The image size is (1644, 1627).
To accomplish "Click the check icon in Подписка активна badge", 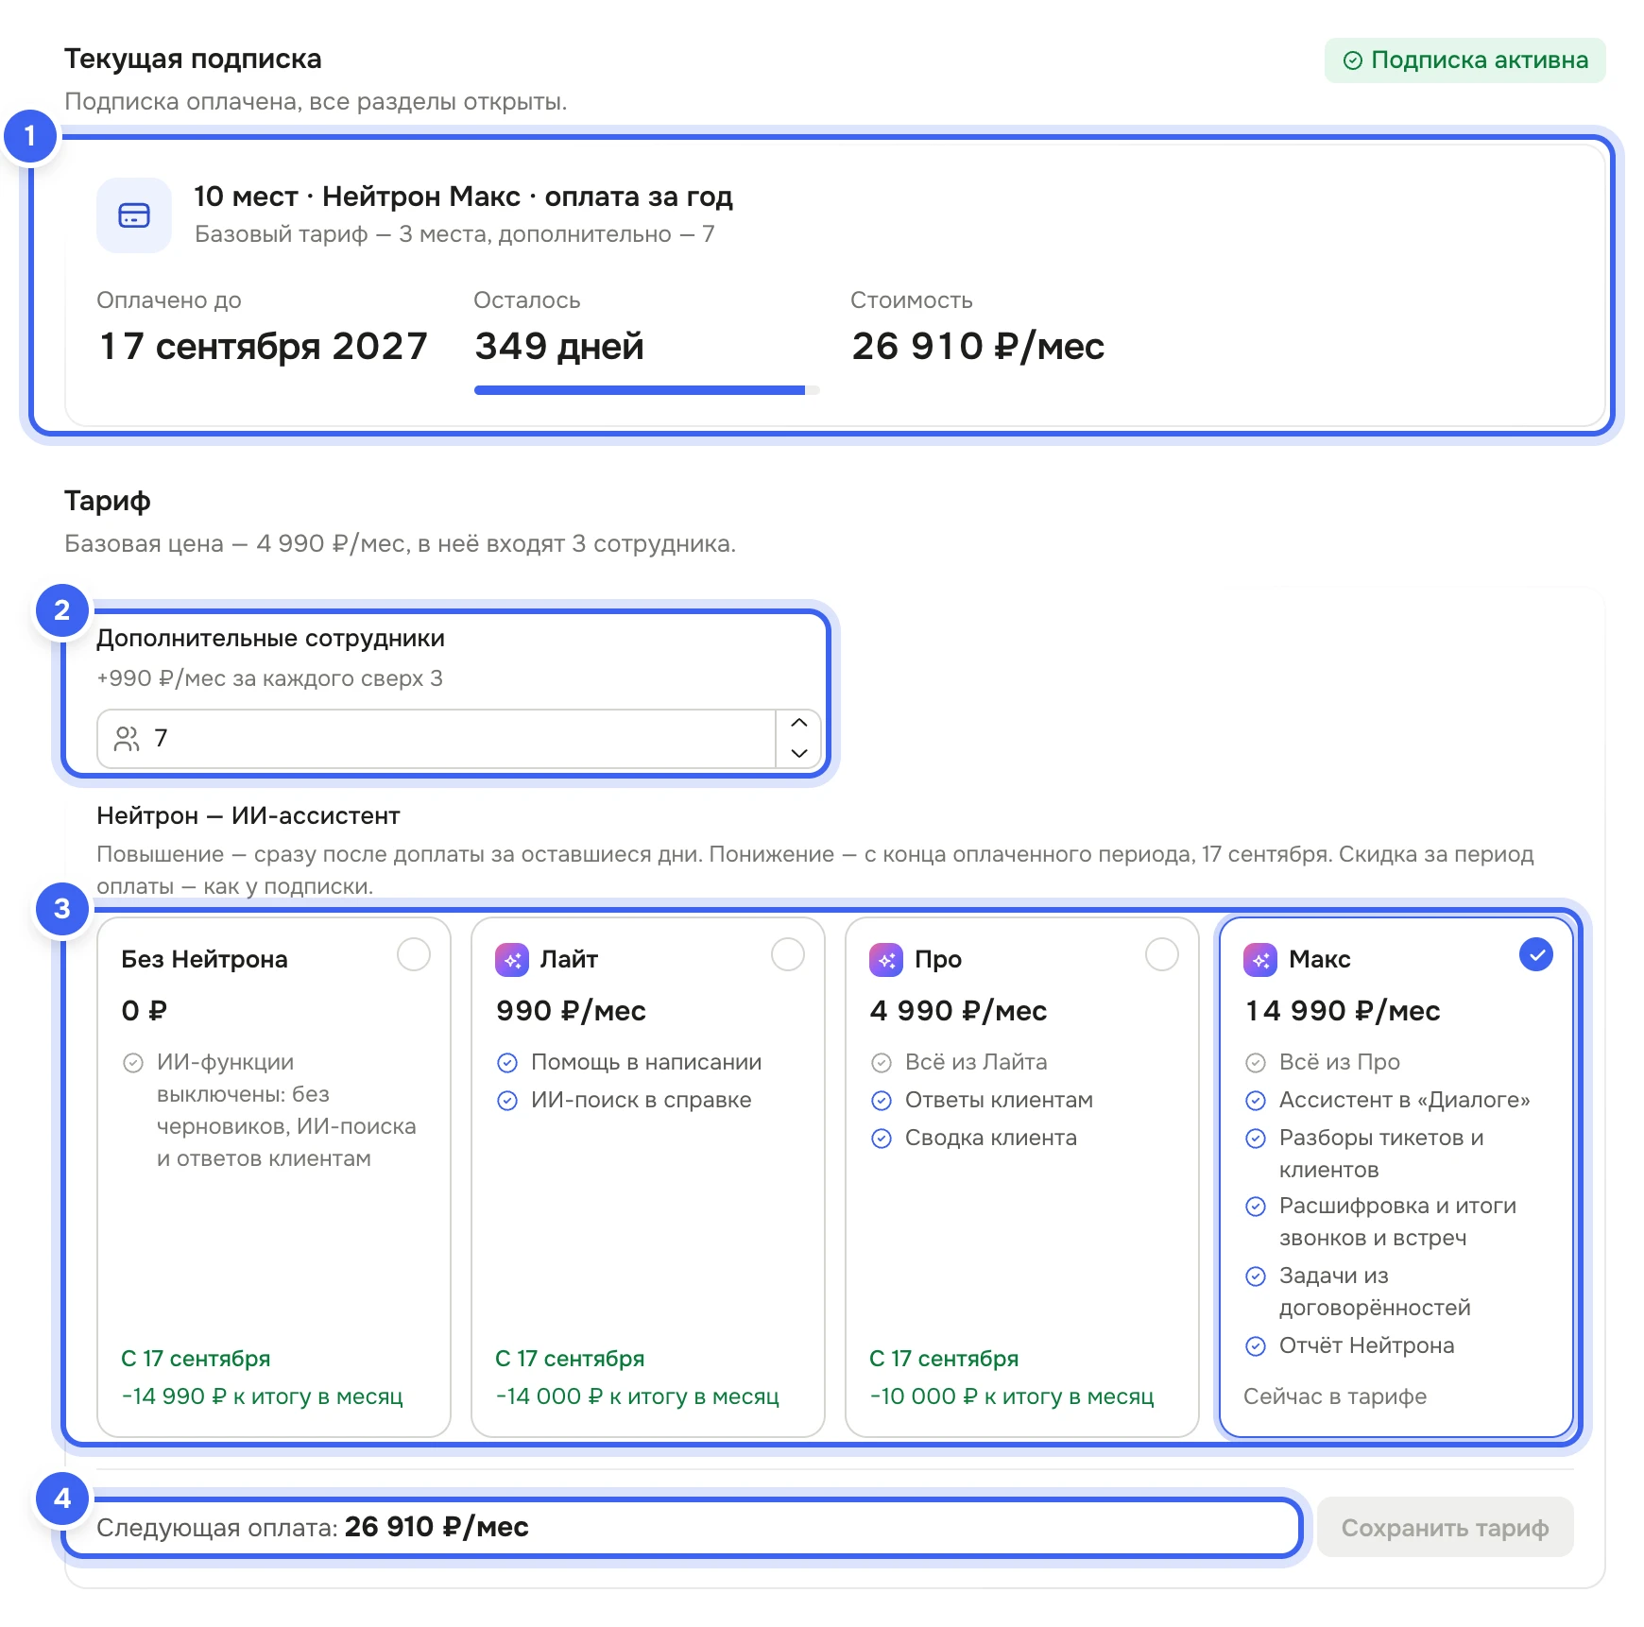I will [x=1353, y=60].
